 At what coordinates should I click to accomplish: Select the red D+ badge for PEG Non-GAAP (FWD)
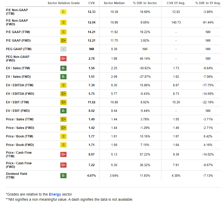(63, 59)
